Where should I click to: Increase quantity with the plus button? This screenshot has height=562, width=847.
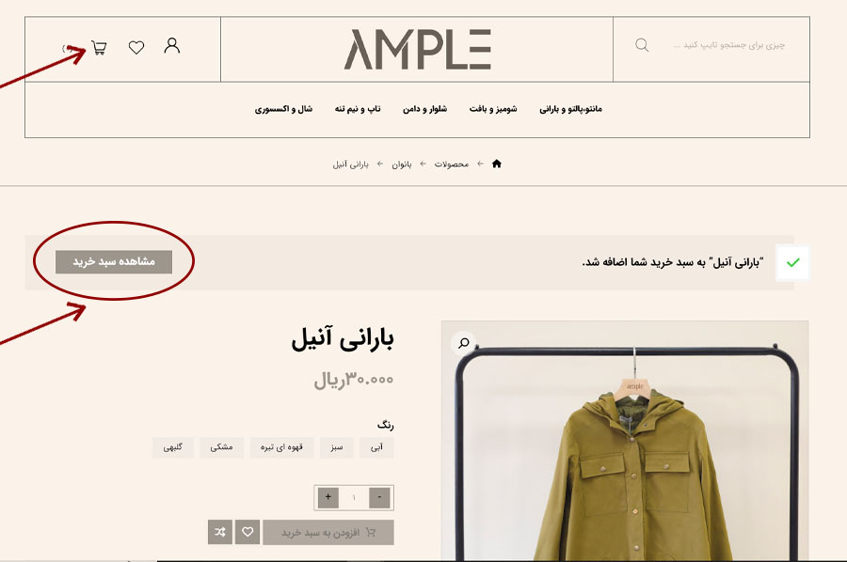328,497
